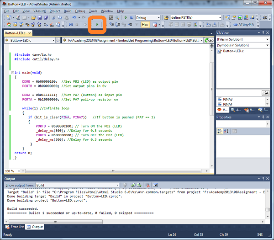Open the Project menu

tap(55, 11)
